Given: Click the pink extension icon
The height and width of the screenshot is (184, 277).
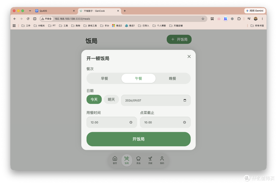Looking at the screenshot, I should click(x=219, y=19).
